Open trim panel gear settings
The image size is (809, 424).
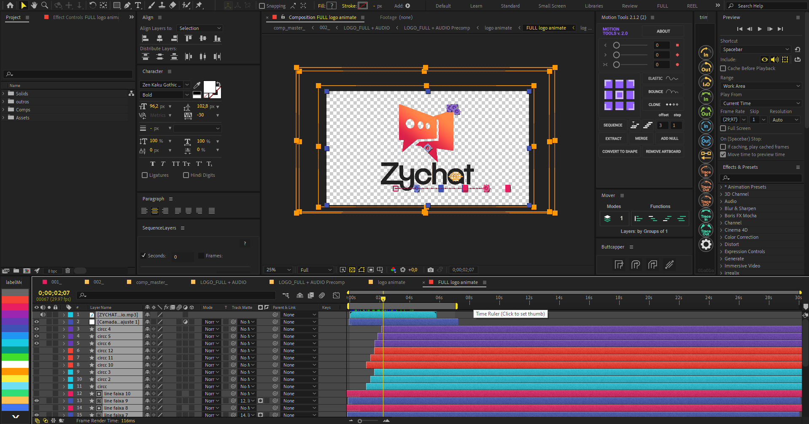tap(706, 244)
